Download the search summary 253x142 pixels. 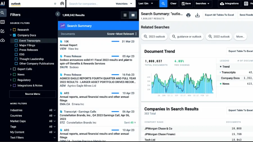[198, 15]
